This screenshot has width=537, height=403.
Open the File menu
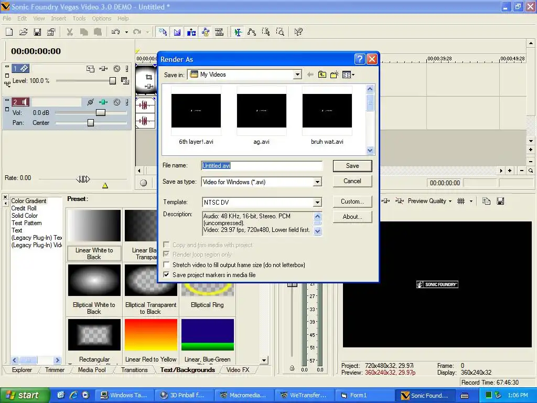7,18
